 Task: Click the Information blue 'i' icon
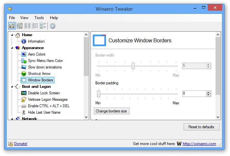pyautogui.click(x=24, y=41)
